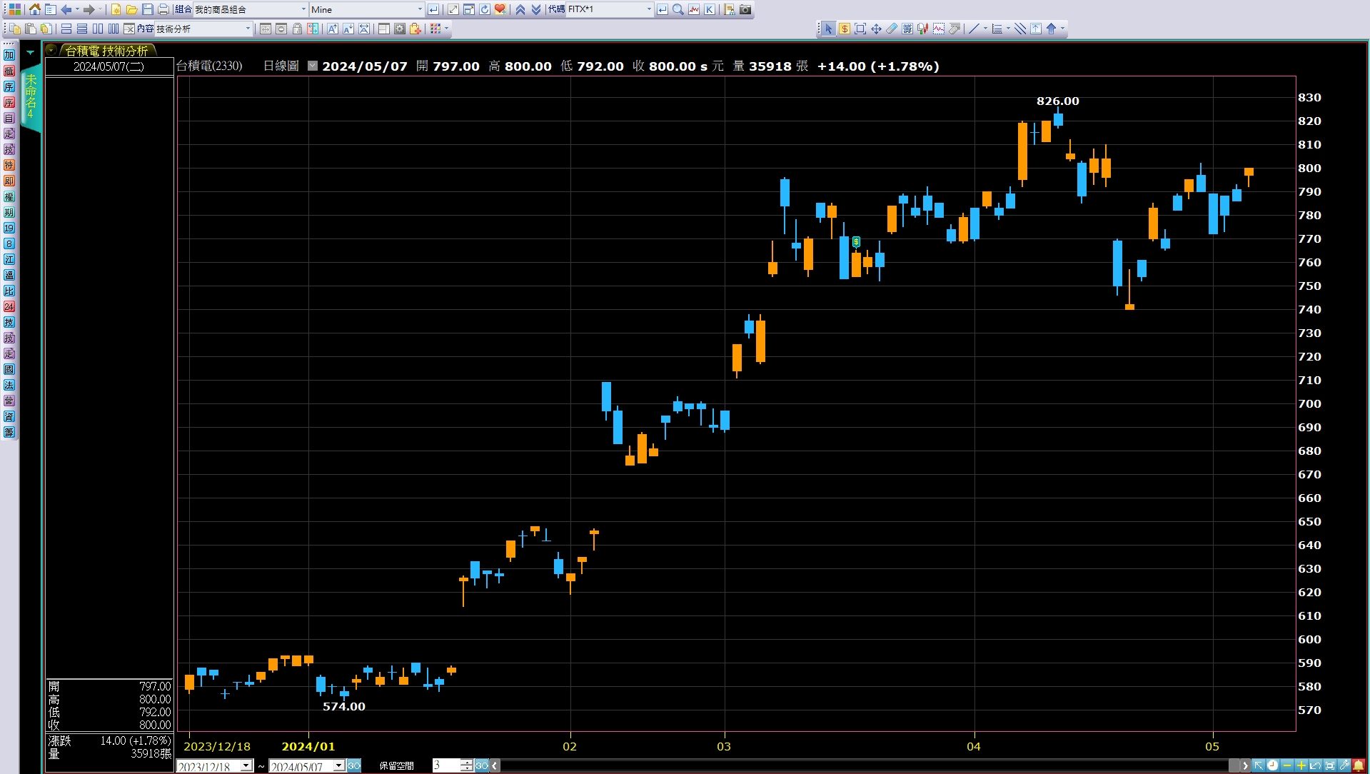The image size is (1370, 774).
Task: Click the 國 sidebar button
Action: (9, 369)
